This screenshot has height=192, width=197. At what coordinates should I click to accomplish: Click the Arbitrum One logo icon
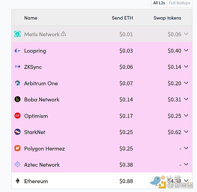17,83
